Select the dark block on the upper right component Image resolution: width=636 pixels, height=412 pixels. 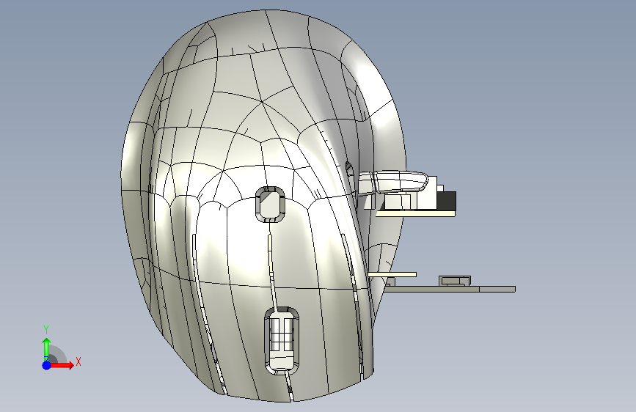click(446, 201)
